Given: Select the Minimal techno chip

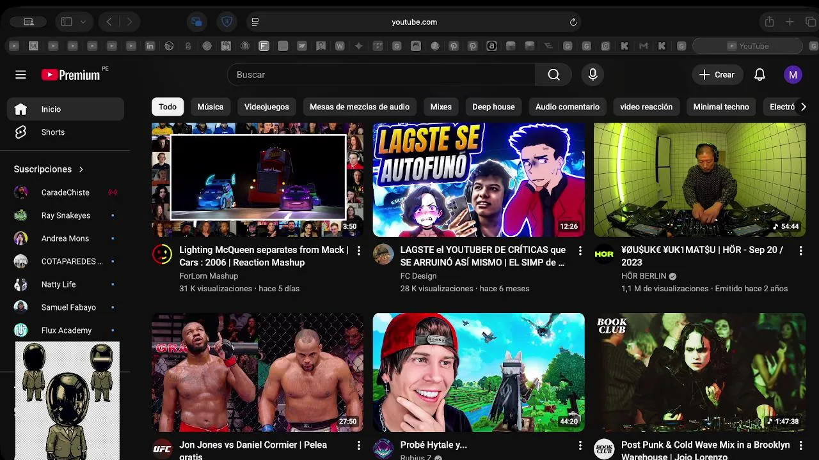Looking at the screenshot, I should click(x=721, y=107).
